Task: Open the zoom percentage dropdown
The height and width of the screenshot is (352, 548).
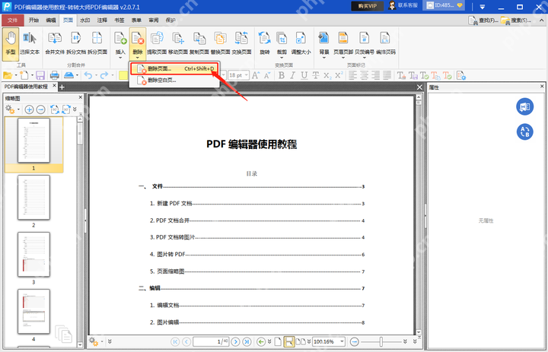Action: [342, 341]
